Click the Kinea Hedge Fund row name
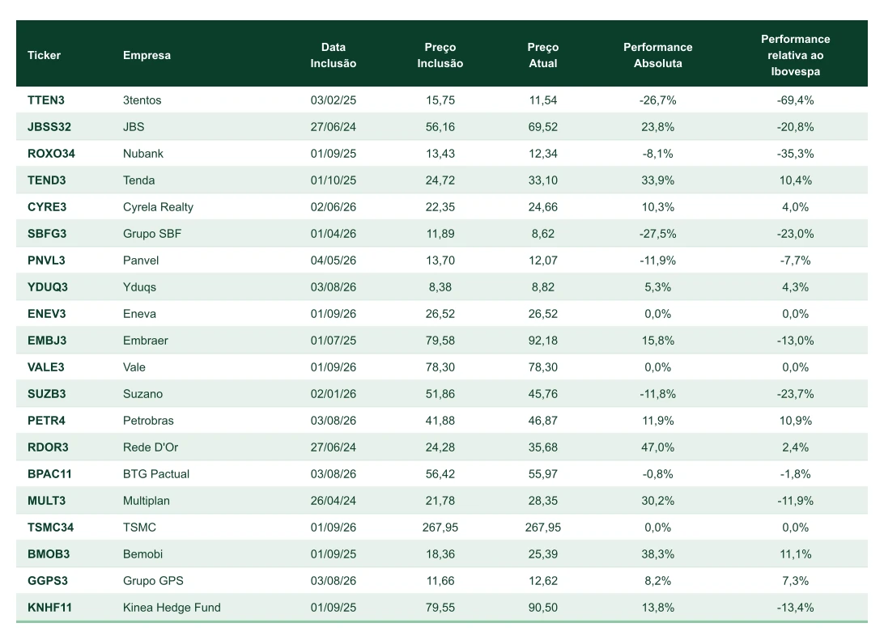 point(172,608)
